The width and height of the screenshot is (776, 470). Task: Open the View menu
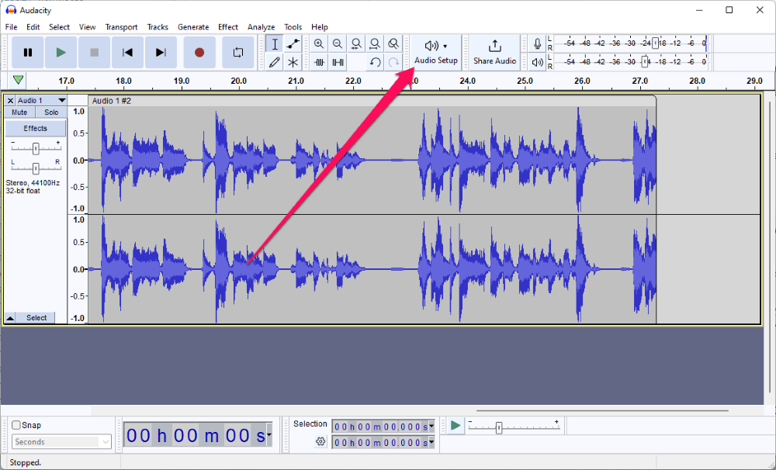(x=87, y=26)
